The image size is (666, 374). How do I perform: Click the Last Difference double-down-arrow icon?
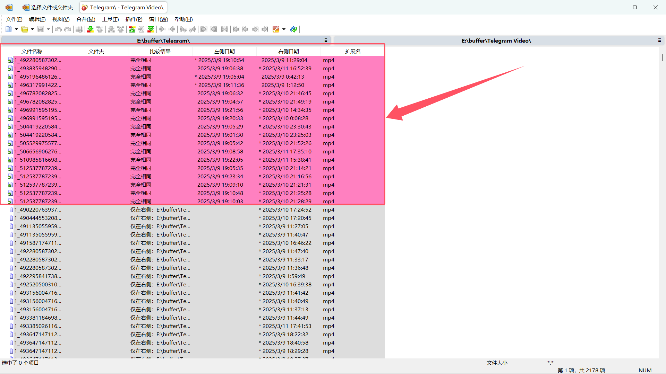coord(151,29)
